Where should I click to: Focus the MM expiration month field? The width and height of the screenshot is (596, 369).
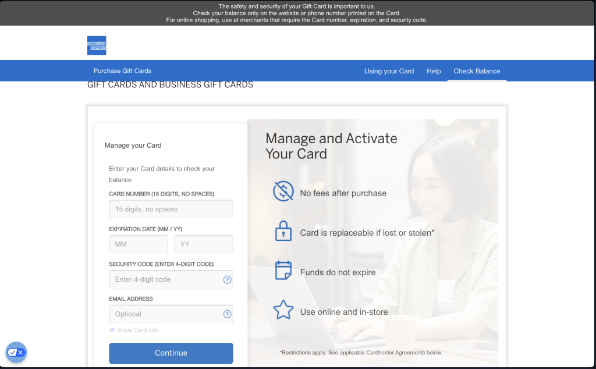(139, 244)
